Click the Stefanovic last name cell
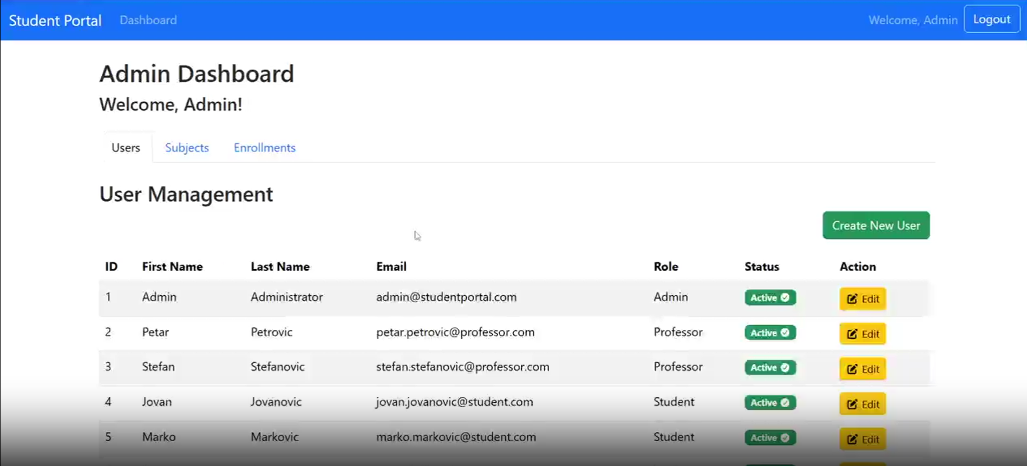1027x466 pixels. [x=278, y=367]
